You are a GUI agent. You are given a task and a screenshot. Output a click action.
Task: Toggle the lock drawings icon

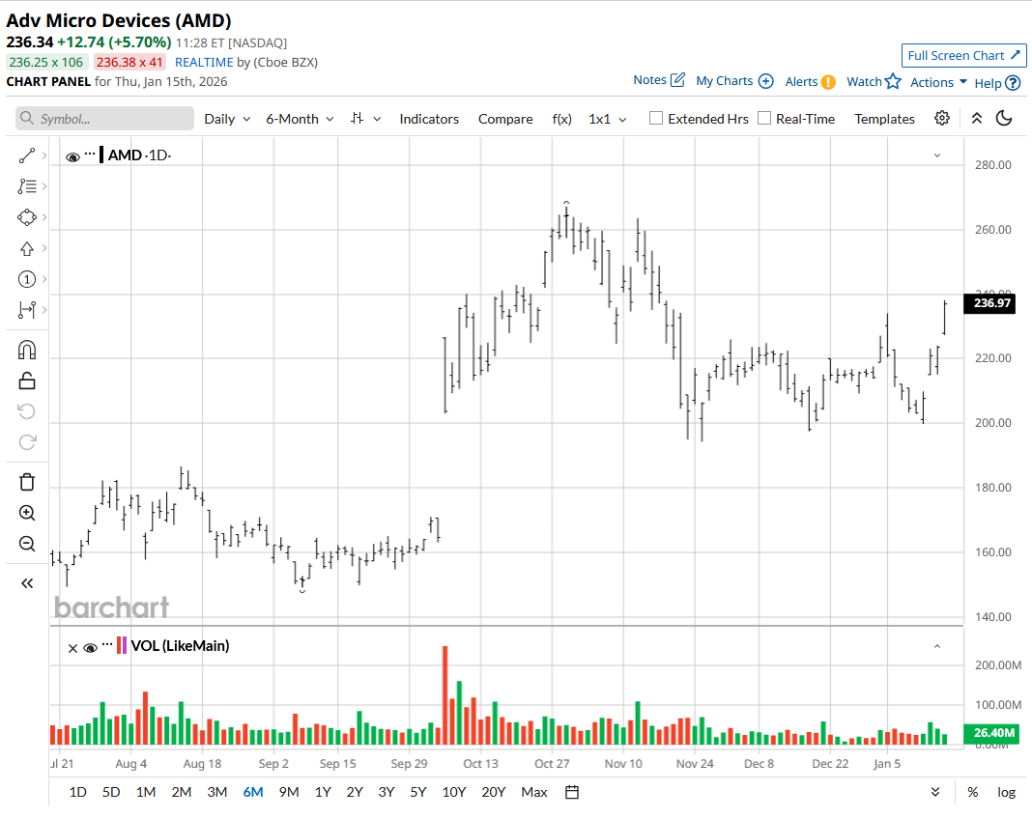coord(27,381)
